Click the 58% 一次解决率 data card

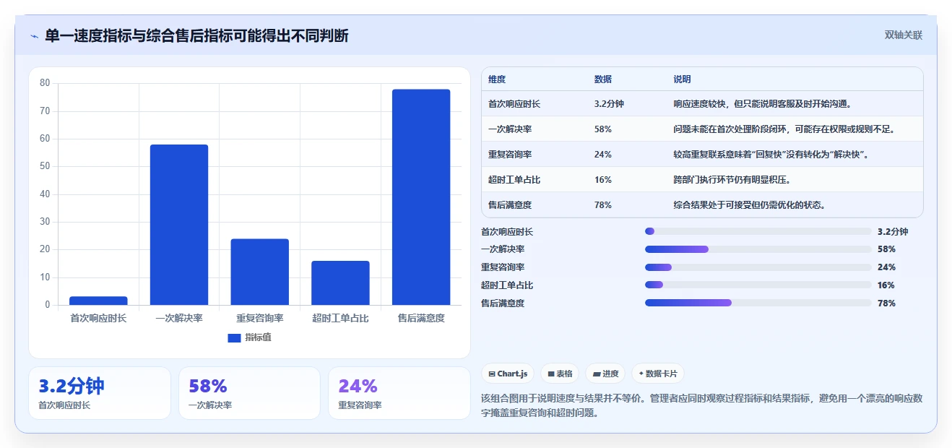(x=249, y=393)
